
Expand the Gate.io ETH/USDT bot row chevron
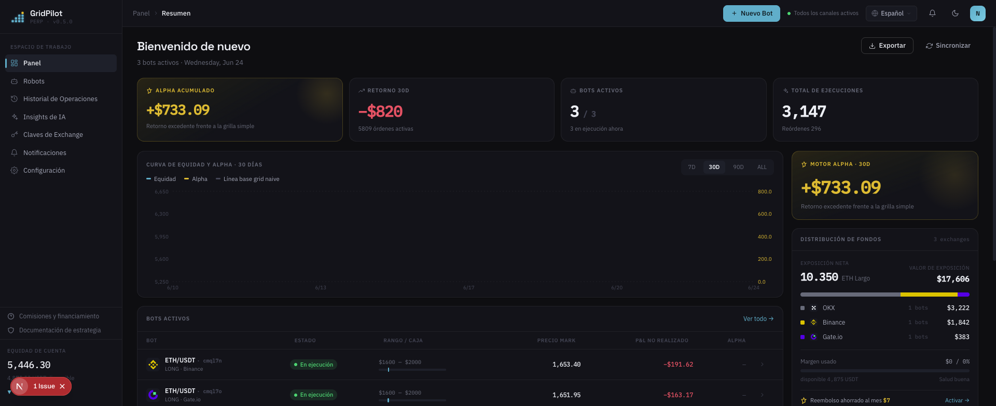pos(762,395)
